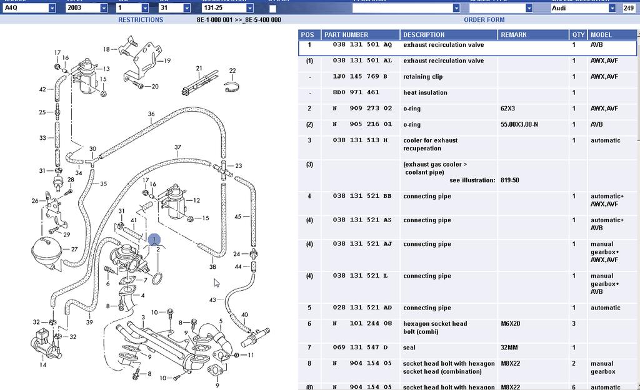Open the A4Q model dropdown

(x=52, y=8)
